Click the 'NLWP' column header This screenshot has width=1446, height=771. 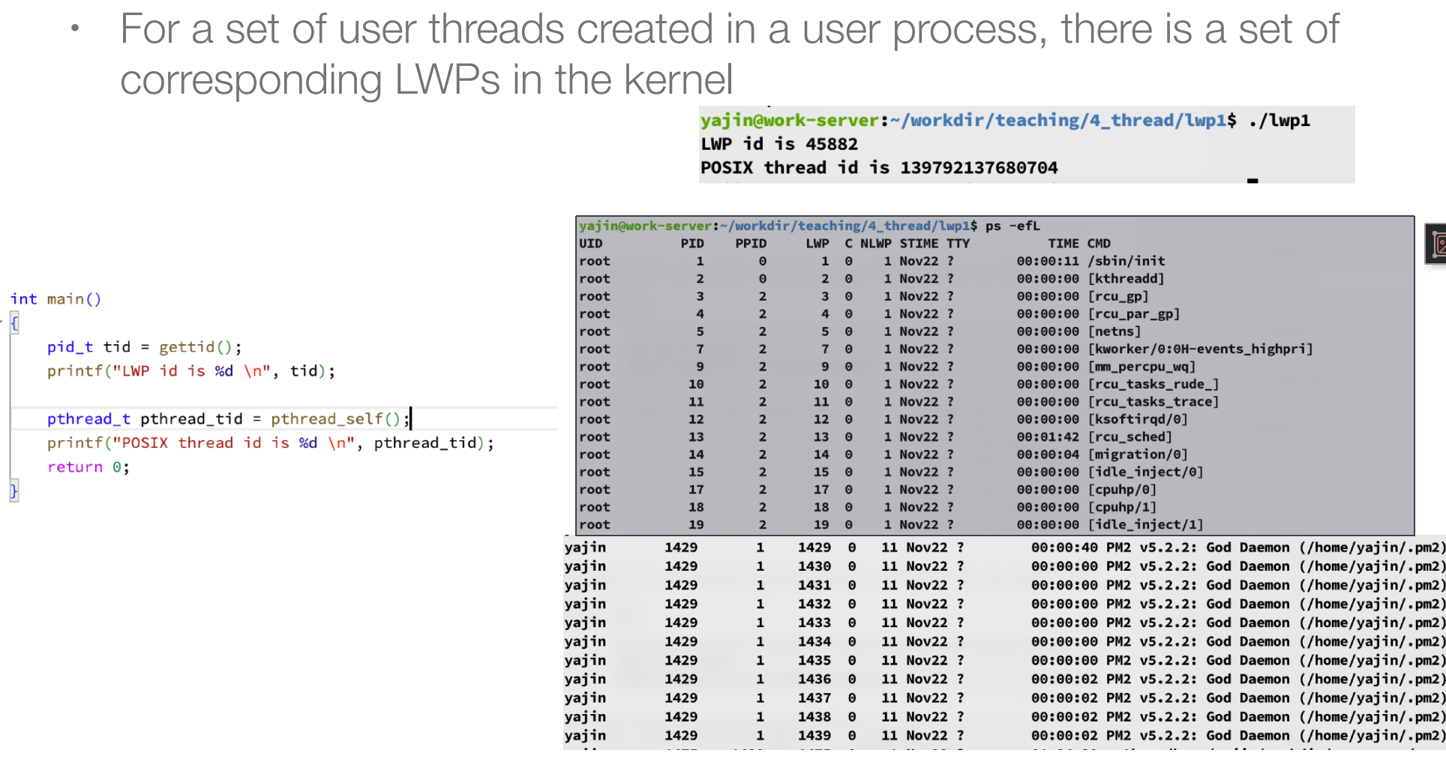[876, 244]
